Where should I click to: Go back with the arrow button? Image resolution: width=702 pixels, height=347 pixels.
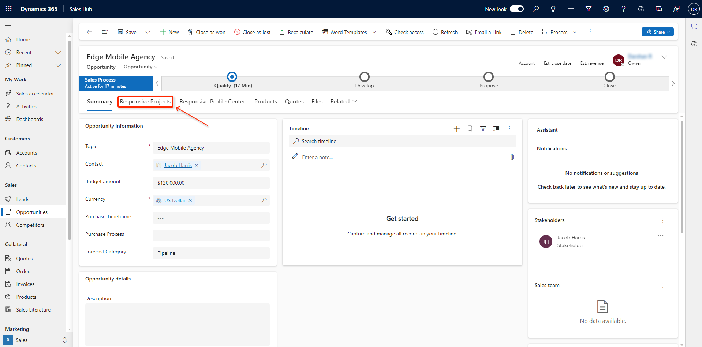point(89,32)
